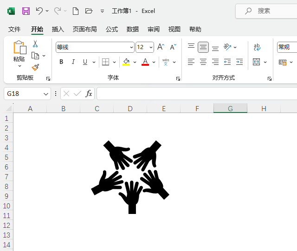297x251 pixels.
Task: Click the Cut scissors icon
Action: [35, 44]
